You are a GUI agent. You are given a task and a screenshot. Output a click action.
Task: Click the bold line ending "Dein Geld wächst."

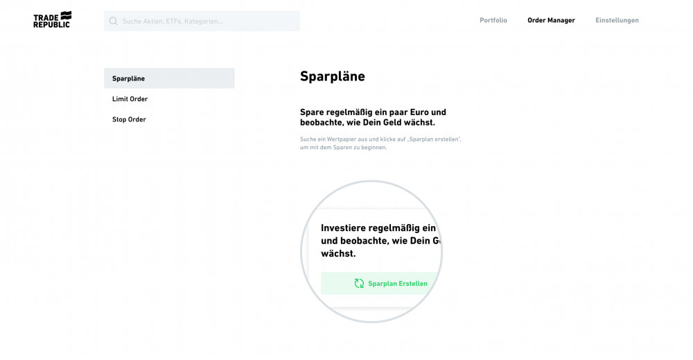click(x=367, y=123)
